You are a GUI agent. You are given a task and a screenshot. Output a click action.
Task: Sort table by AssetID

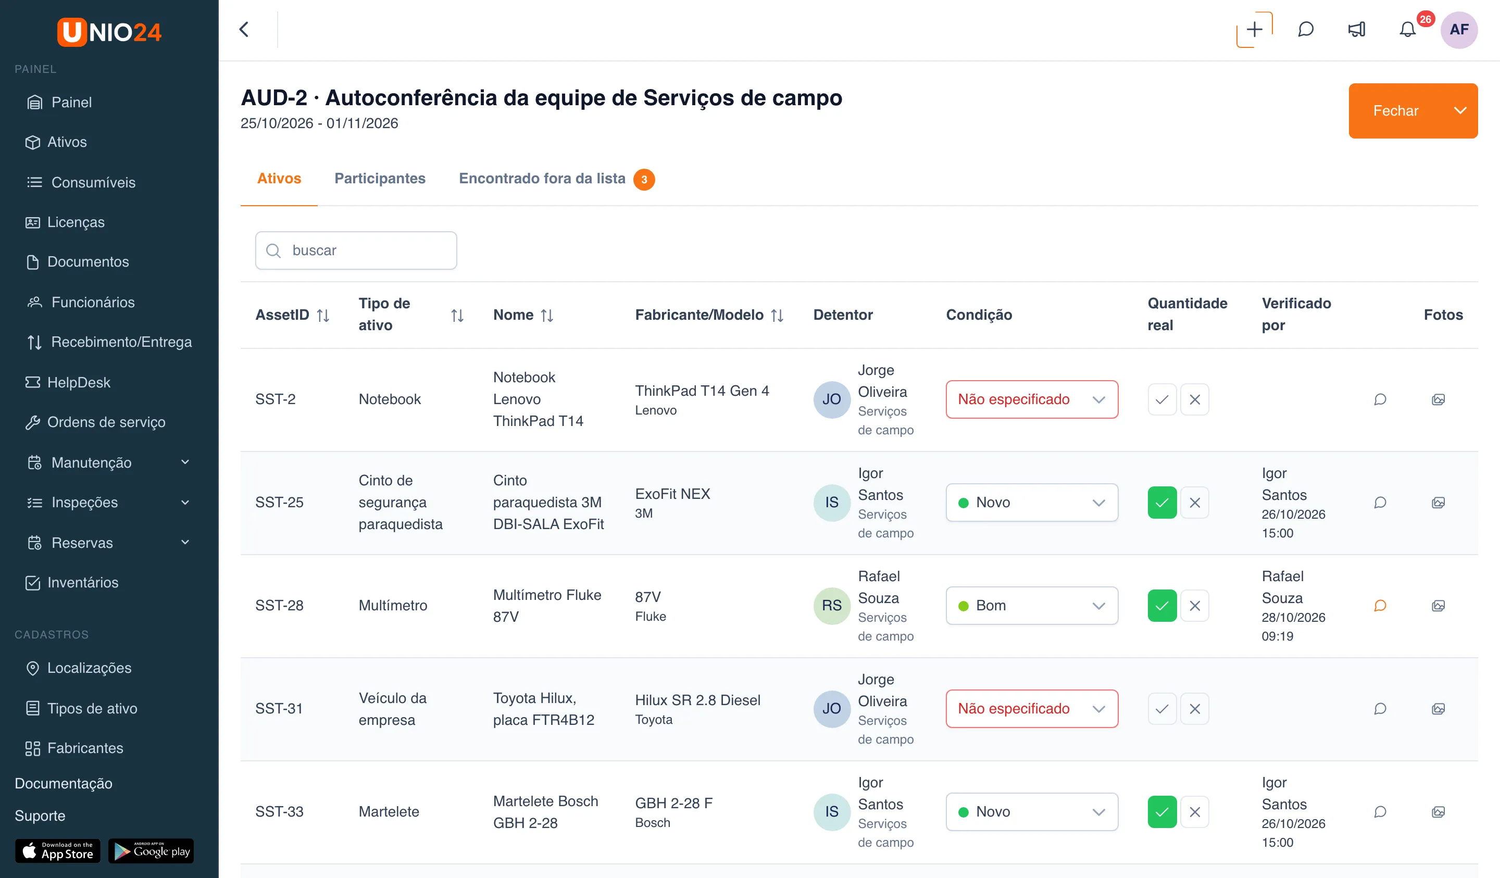pos(323,315)
